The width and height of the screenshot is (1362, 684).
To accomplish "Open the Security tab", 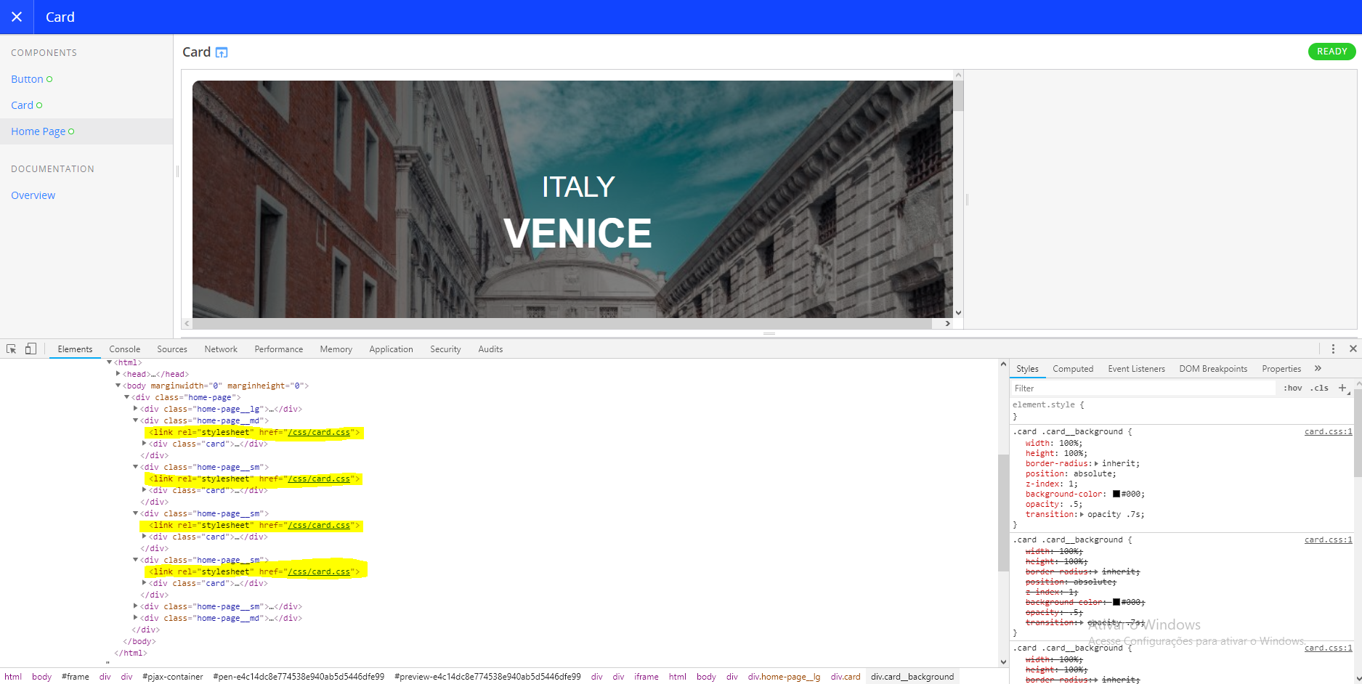I will point(445,349).
